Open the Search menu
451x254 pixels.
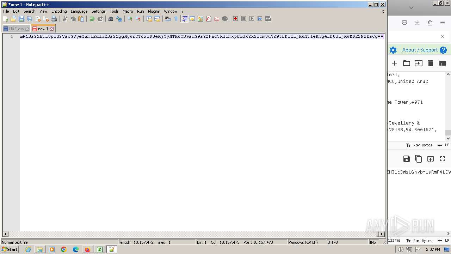click(30, 11)
